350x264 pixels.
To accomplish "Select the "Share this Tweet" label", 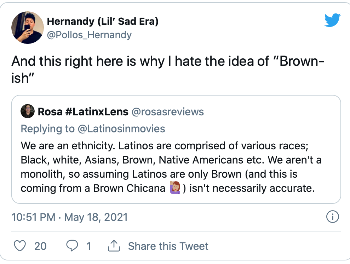I will 168,246.
